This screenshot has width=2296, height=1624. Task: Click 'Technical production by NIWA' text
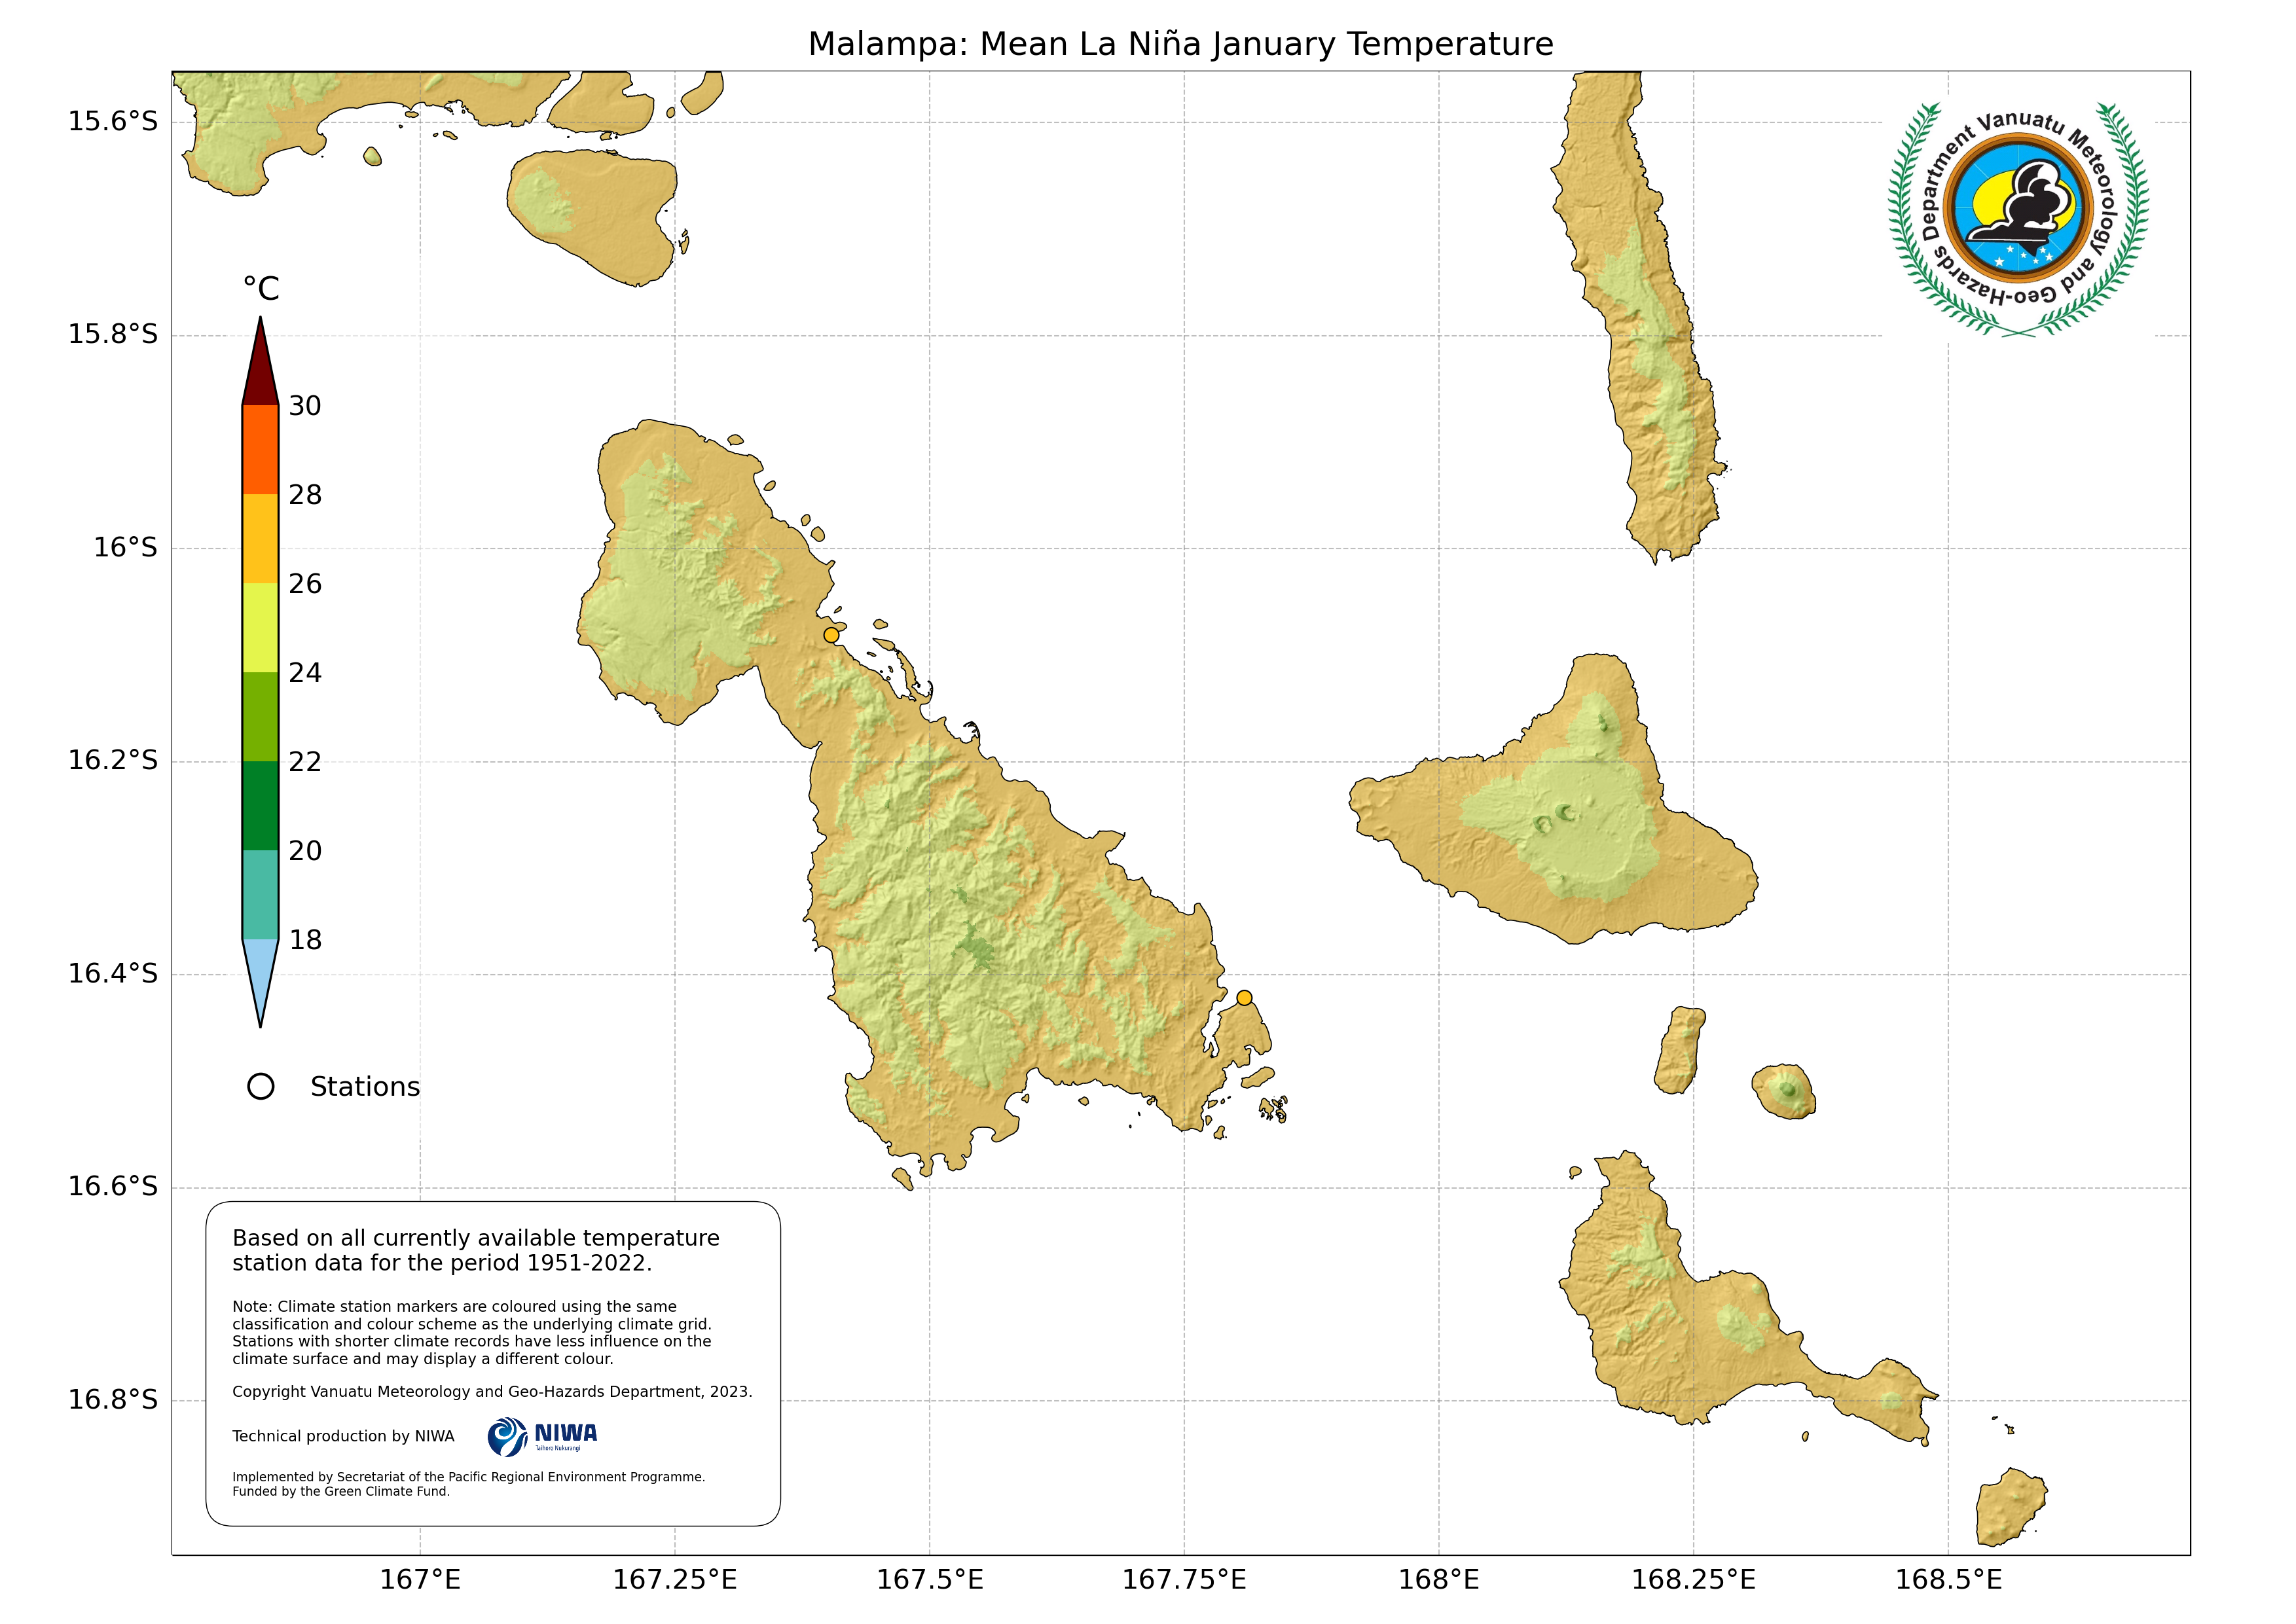343,1436
